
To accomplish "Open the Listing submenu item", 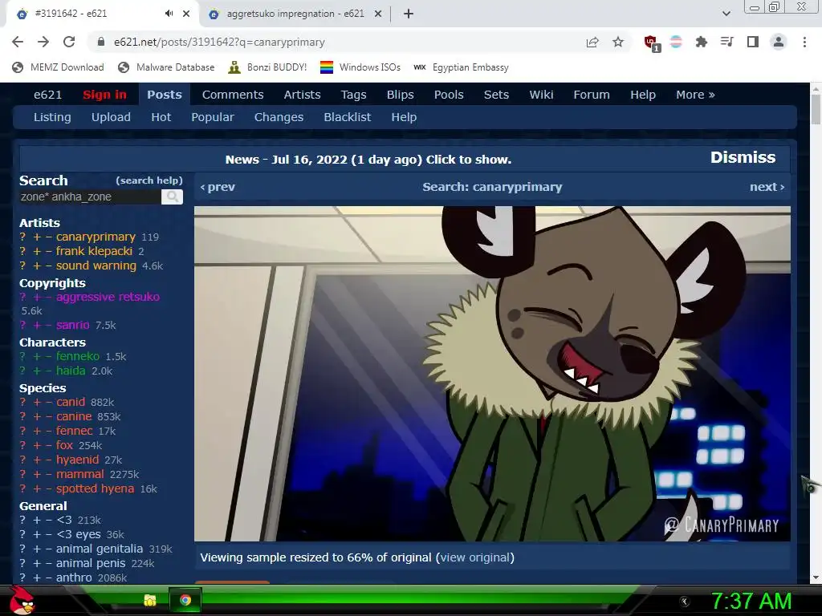I will [52, 117].
